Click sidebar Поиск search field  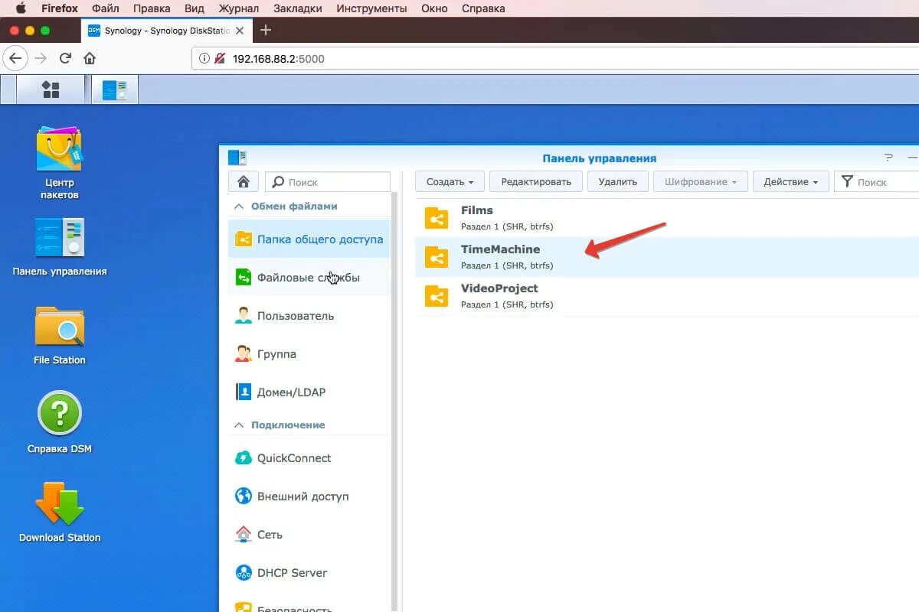(x=328, y=182)
